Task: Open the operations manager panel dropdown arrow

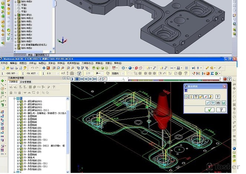Action: tap(64, 78)
